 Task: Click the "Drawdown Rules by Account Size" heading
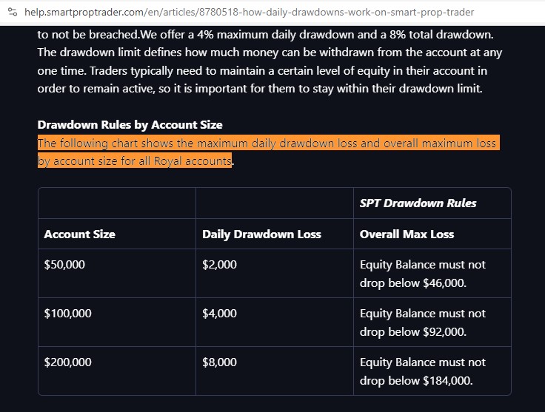pos(130,124)
